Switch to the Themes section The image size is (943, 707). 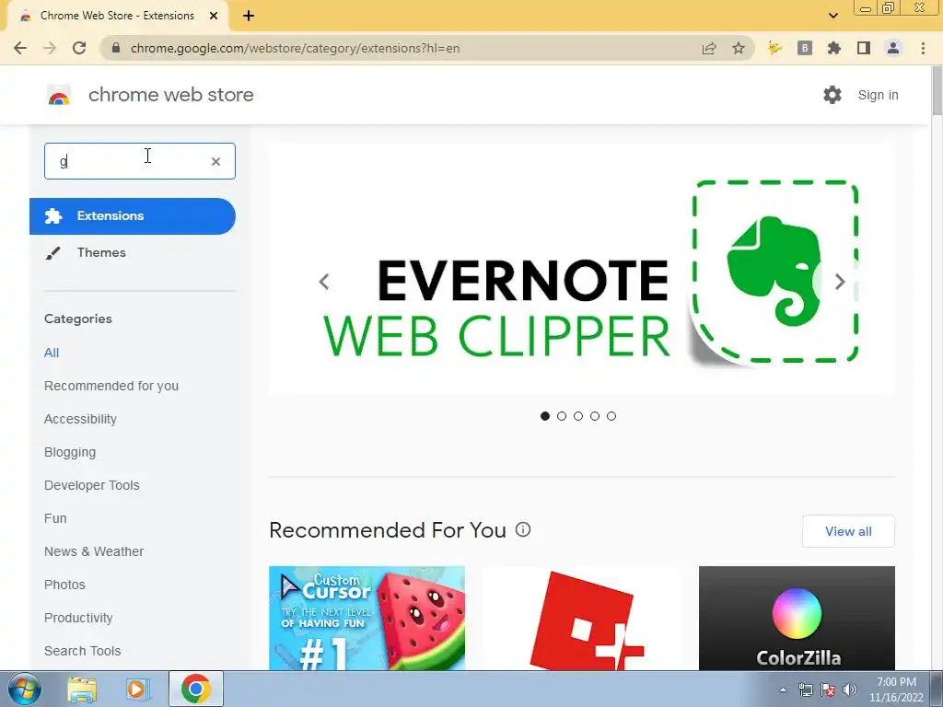click(x=101, y=252)
